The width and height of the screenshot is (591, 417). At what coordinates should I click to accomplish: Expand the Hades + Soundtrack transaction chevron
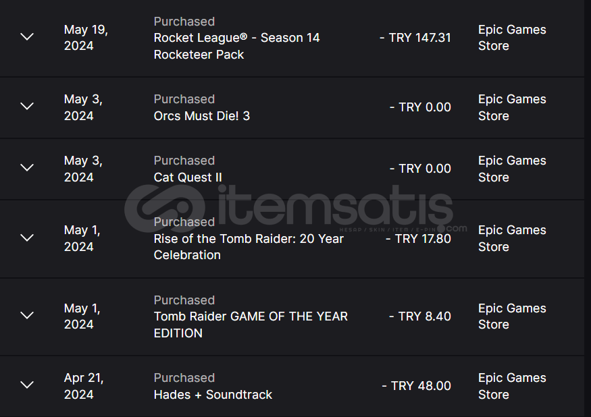[x=27, y=385]
